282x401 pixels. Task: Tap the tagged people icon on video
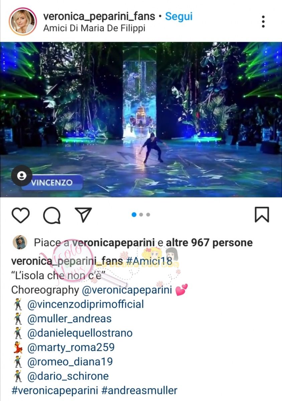(22, 176)
